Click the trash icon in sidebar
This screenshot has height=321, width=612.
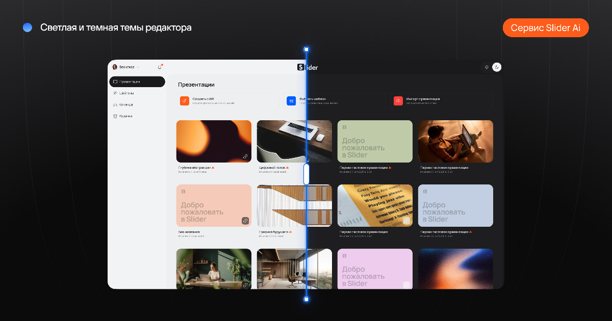[x=115, y=116]
